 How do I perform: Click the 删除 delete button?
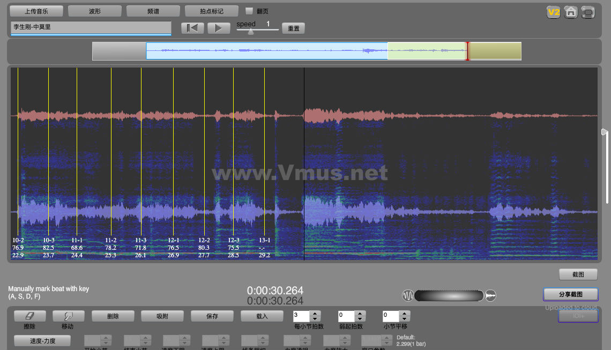[x=113, y=316]
